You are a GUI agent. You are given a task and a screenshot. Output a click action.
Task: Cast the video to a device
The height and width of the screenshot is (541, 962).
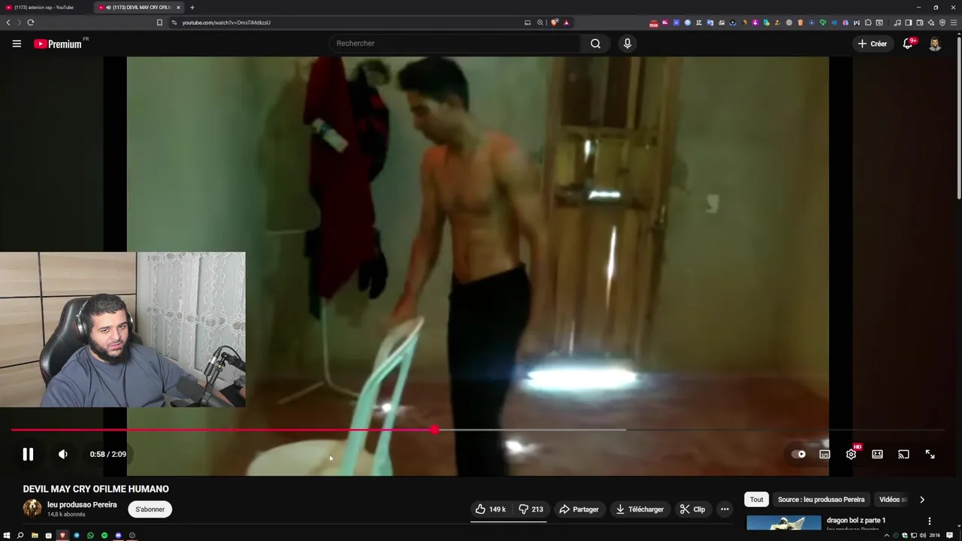tap(903, 454)
